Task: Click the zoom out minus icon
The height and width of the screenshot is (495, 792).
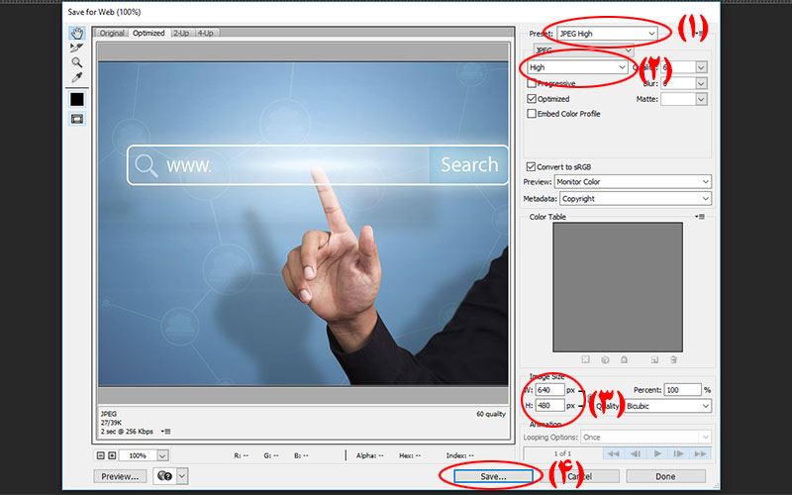Action: coord(101,455)
